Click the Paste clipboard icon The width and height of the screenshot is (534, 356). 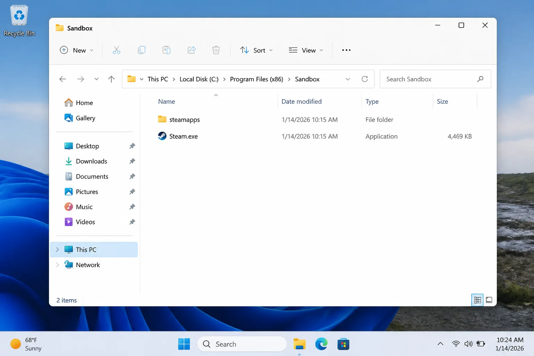(167, 50)
